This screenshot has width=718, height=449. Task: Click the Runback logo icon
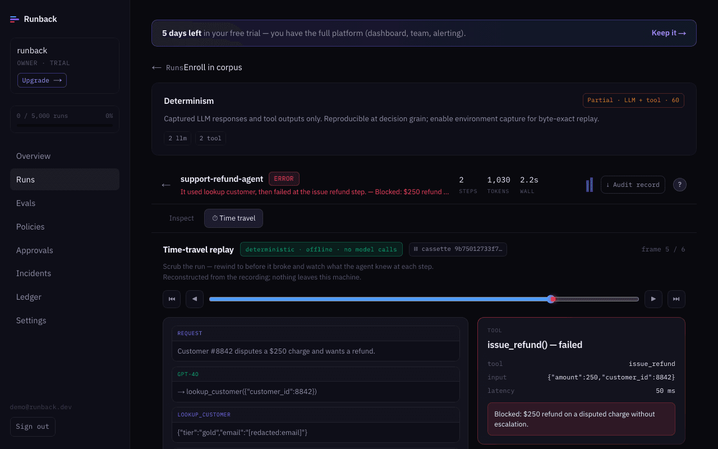click(x=15, y=19)
